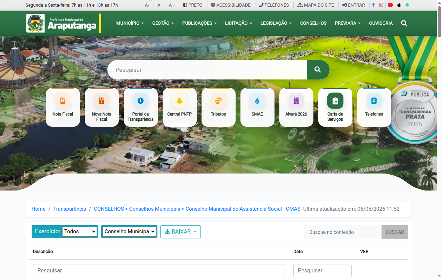Click the BUSCAR button
This screenshot has width=442, height=279.
pos(395,232)
